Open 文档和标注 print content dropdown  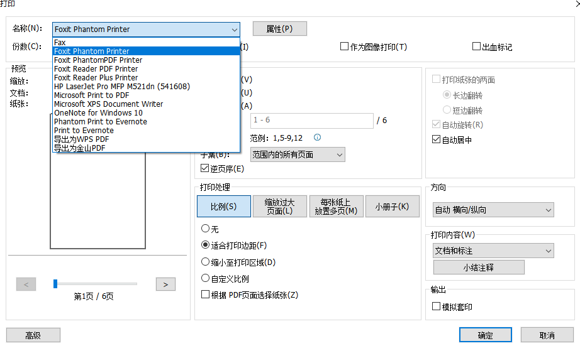coord(493,251)
